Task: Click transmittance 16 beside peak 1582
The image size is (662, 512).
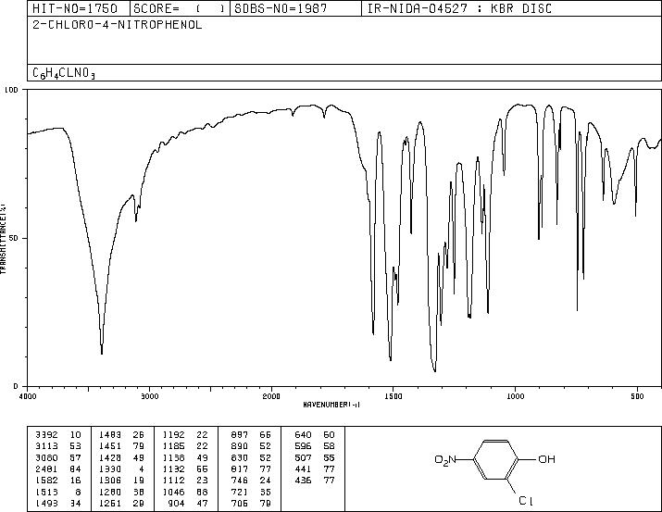Action: (75, 481)
